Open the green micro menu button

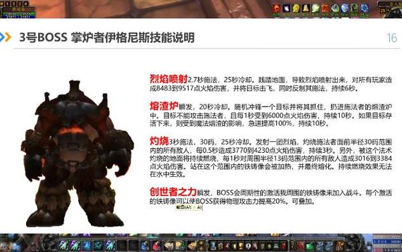coord(276,246)
